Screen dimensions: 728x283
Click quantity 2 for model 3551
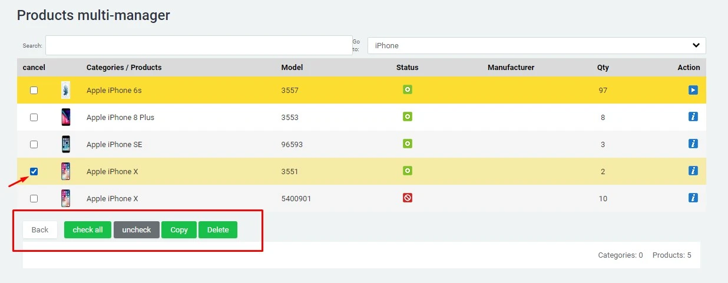coord(603,171)
